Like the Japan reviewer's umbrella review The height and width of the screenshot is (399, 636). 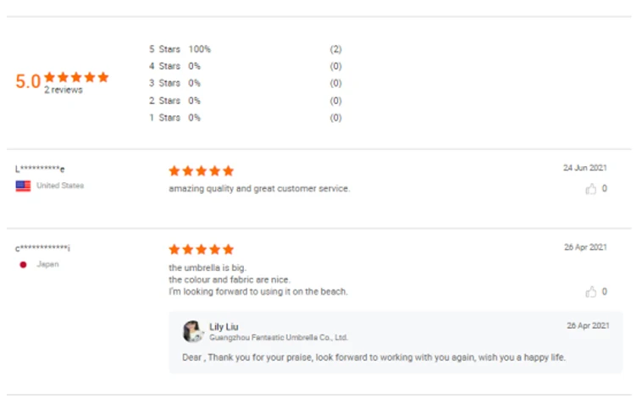pos(591,292)
